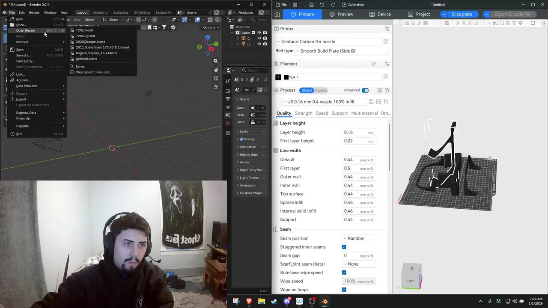Toggle the Wipe on loops checkbox
The width and height of the screenshot is (548, 308).
(x=344, y=290)
